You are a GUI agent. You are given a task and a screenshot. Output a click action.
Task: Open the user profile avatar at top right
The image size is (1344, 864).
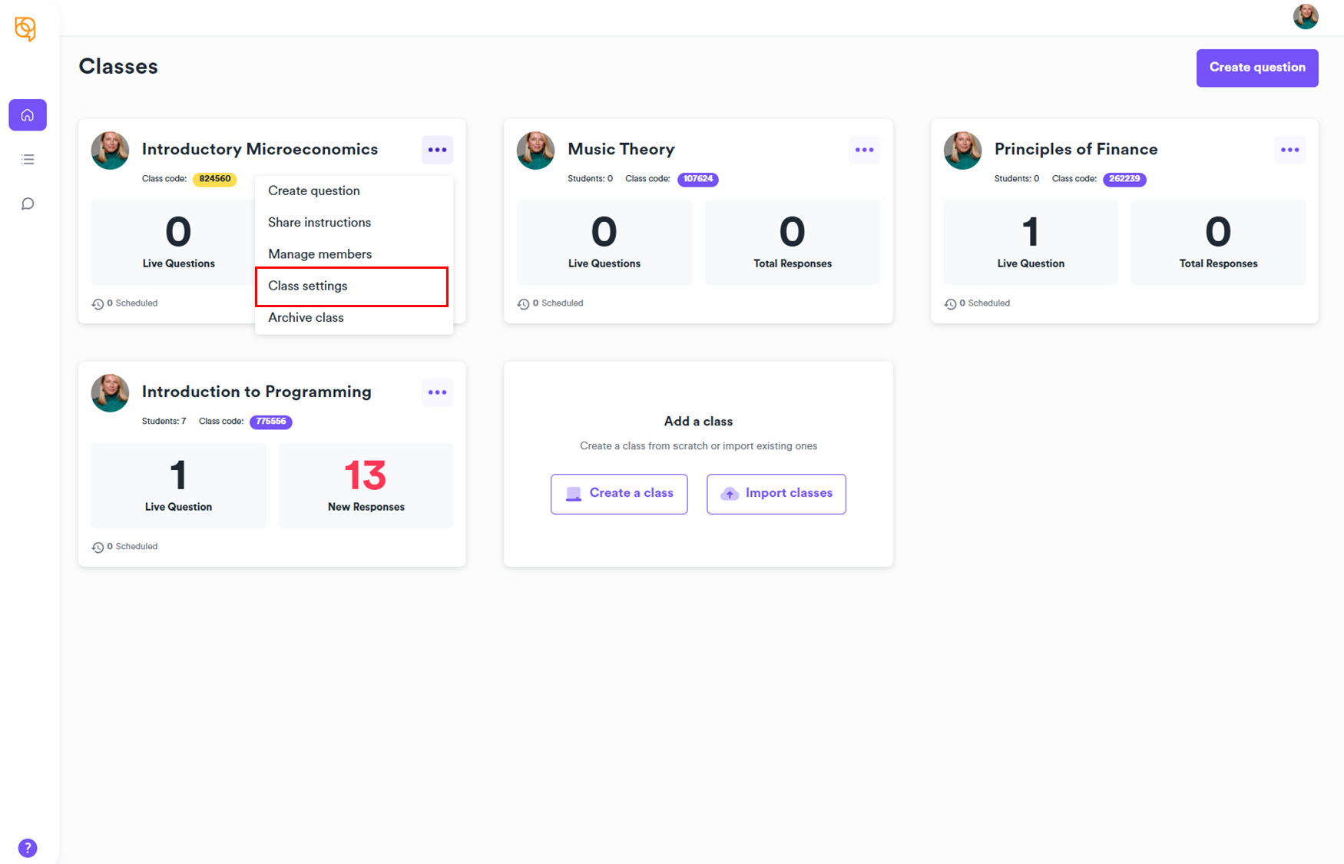coord(1305,16)
